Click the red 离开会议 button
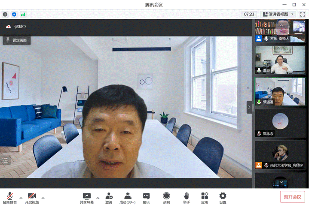 click(292, 197)
